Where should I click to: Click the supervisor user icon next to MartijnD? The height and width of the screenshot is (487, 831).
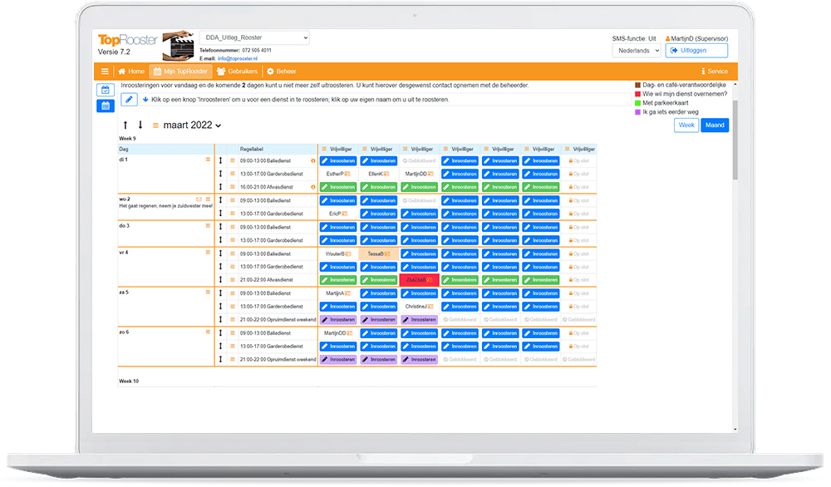(669, 37)
